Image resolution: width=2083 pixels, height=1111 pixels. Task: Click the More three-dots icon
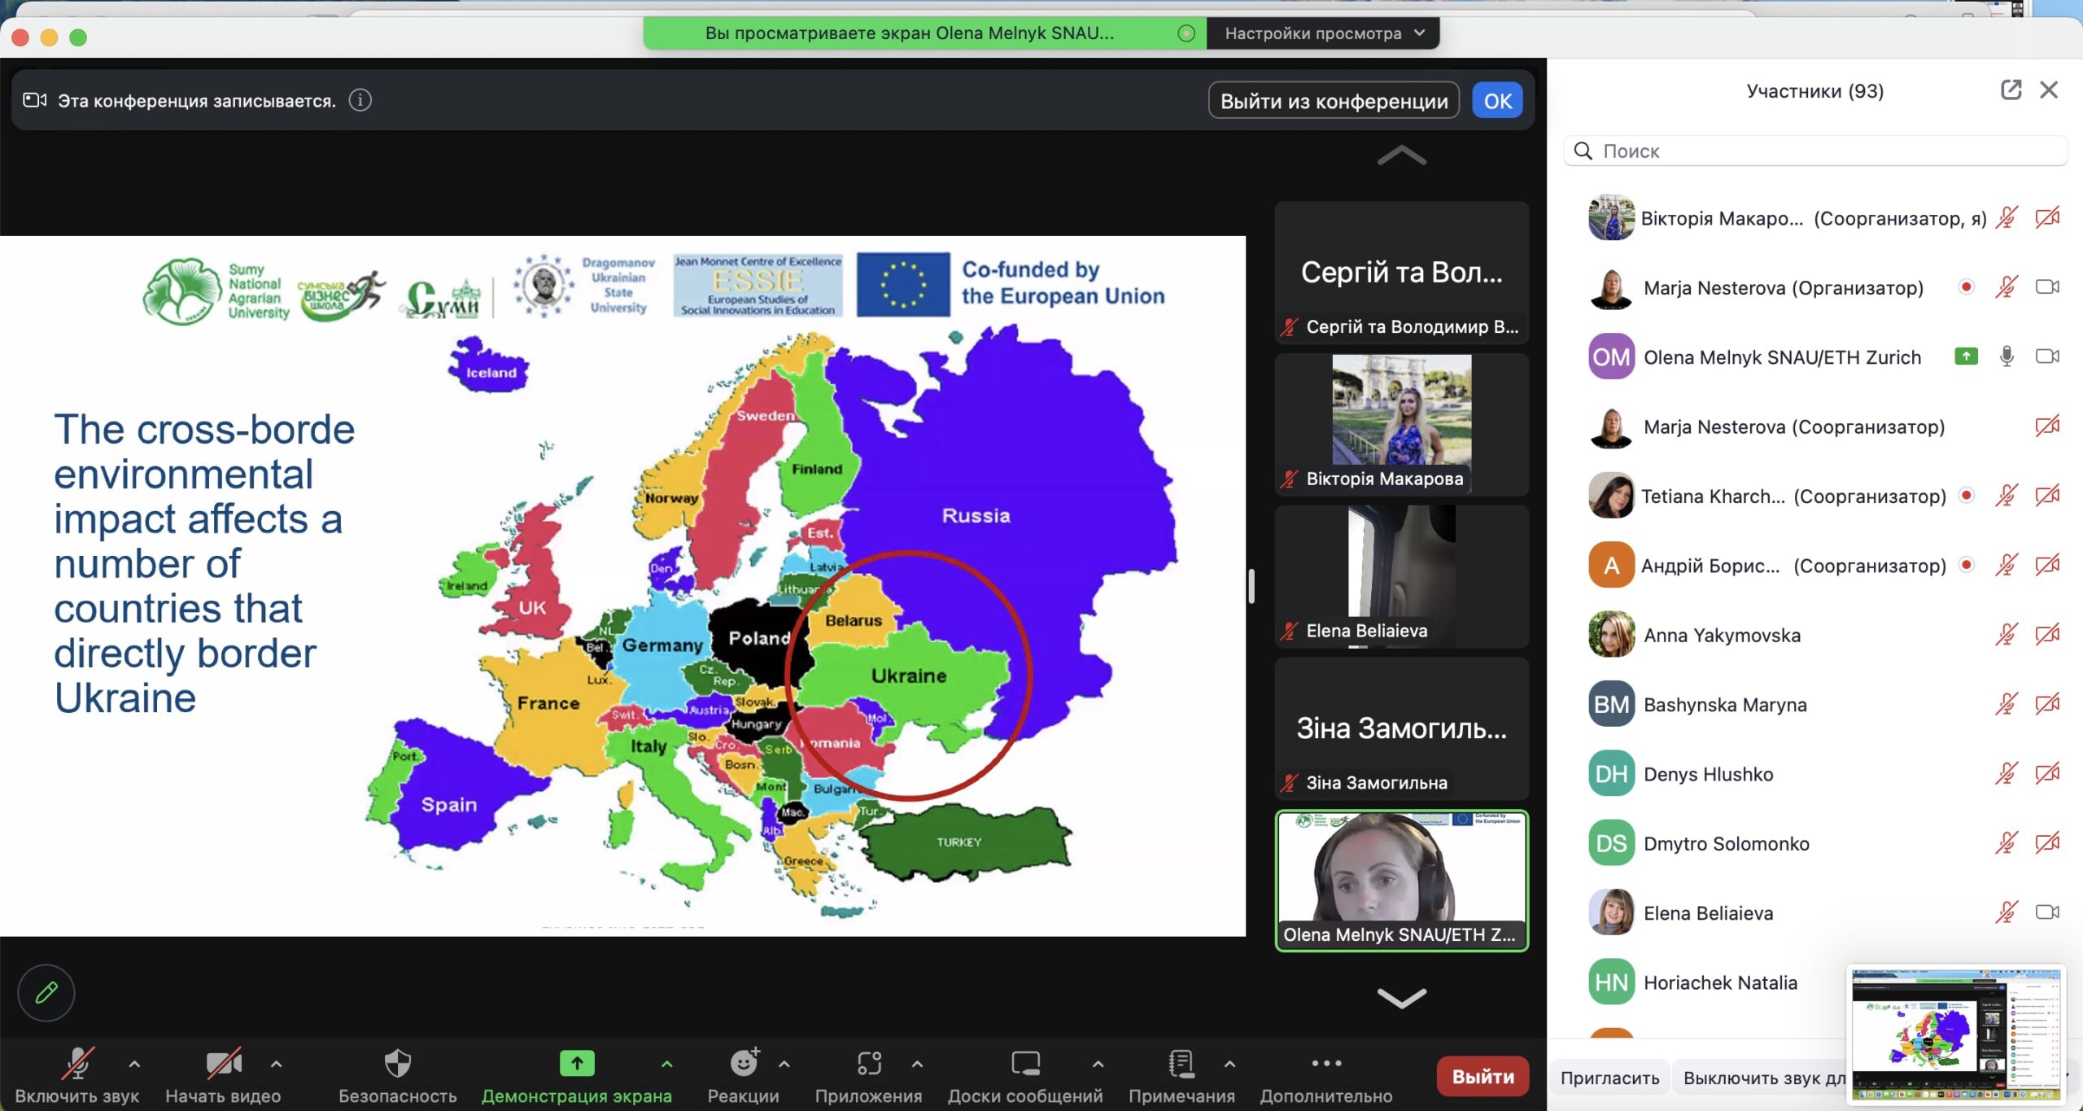pos(1325,1063)
